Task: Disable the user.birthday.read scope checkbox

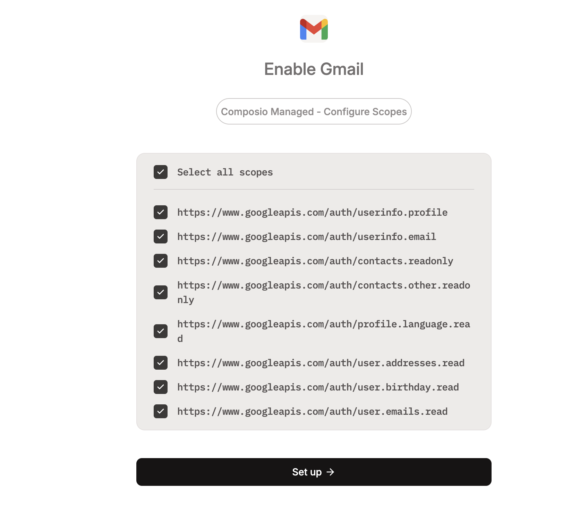Action: (161, 387)
